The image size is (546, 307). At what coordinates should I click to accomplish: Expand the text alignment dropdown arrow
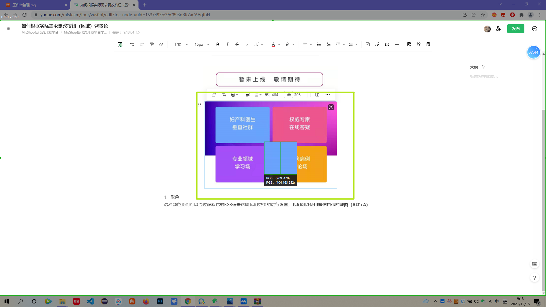(x=311, y=44)
